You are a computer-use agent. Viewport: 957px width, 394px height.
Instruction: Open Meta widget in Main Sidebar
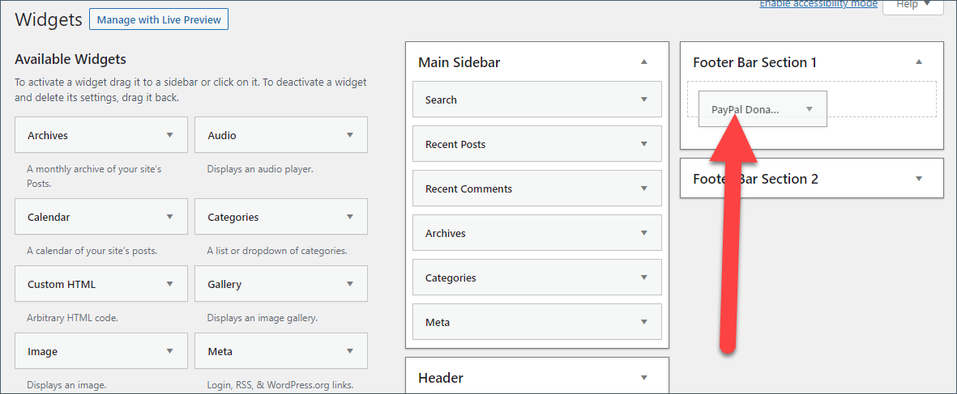click(644, 322)
